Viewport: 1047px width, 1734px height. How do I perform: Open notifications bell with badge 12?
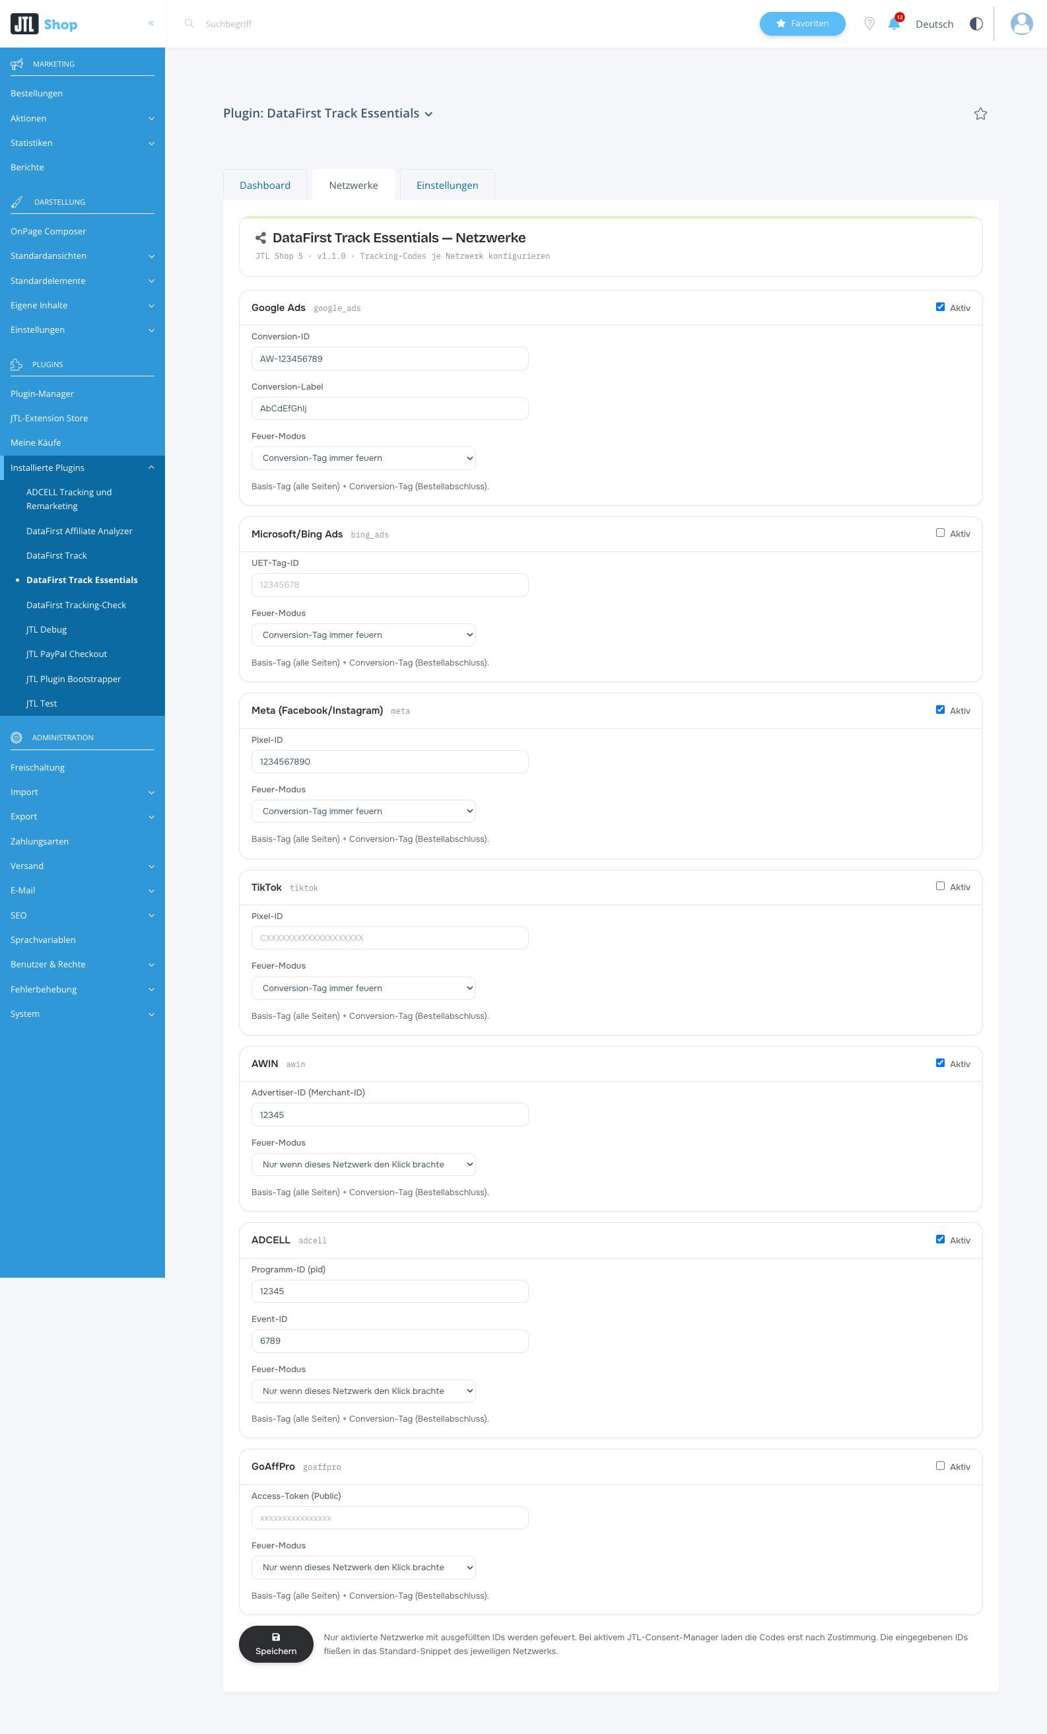pyautogui.click(x=895, y=23)
